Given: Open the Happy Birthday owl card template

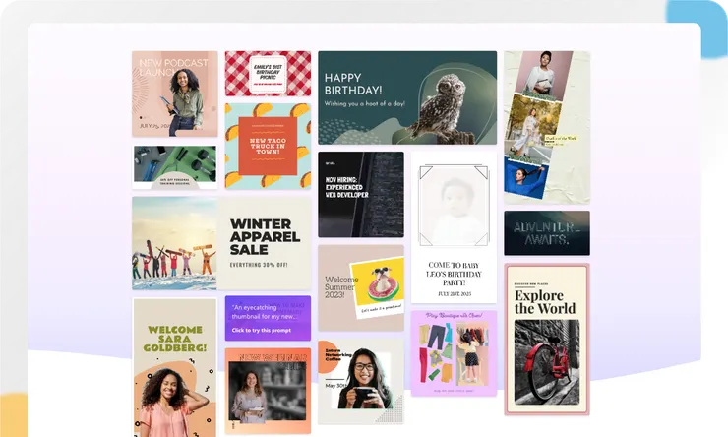Looking at the screenshot, I should 407,97.
